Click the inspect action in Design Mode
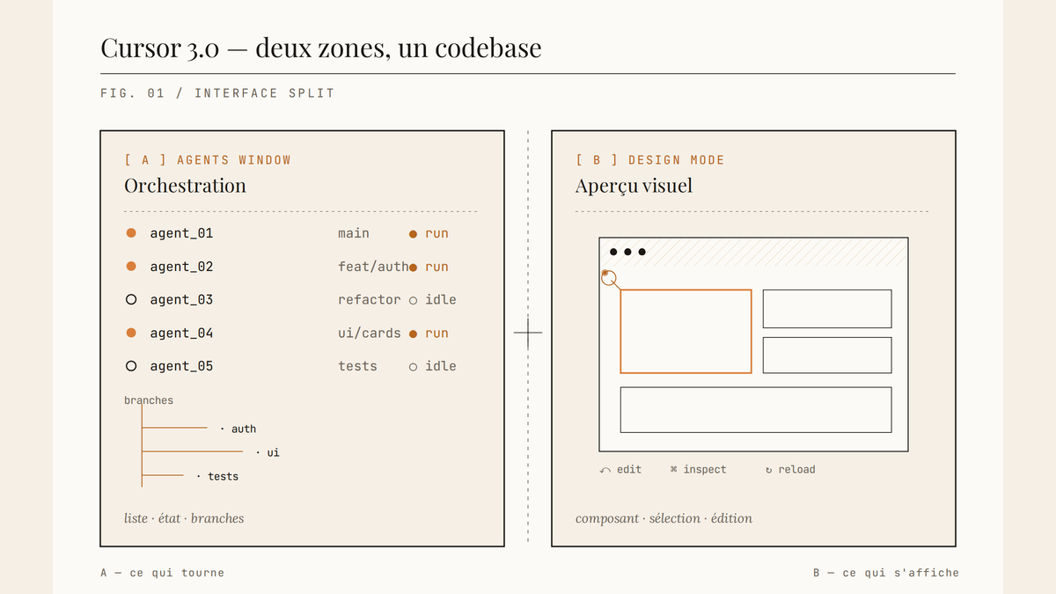 click(x=698, y=469)
